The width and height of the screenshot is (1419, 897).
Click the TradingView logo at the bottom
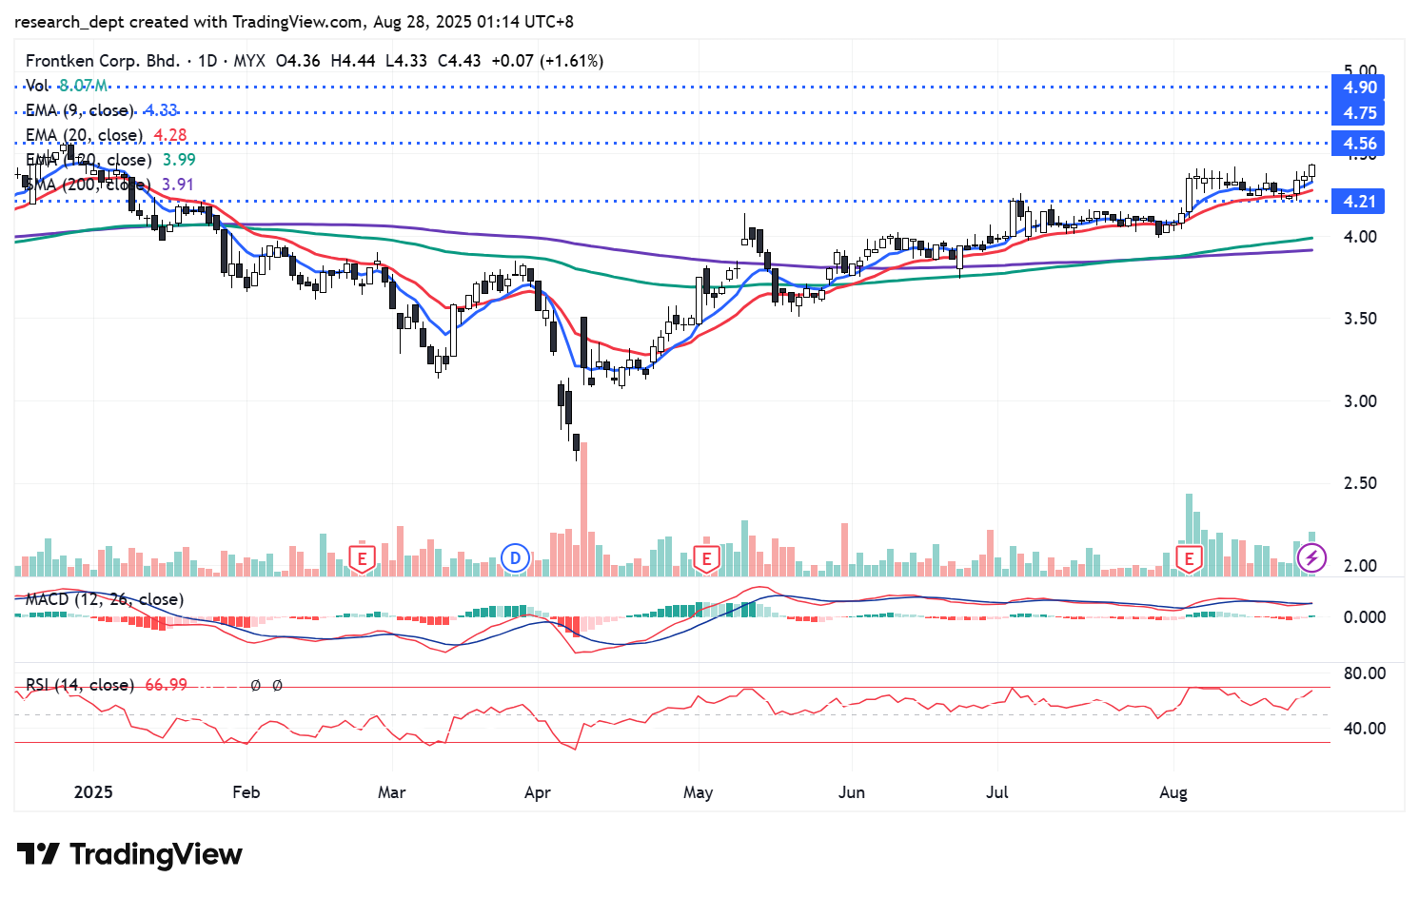coord(129,854)
